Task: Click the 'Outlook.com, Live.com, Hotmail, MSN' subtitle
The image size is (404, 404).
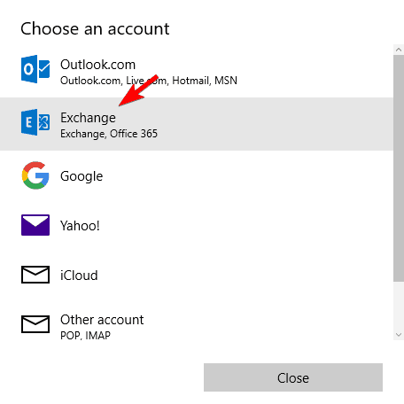Action: pyautogui.click(x=149, y=81)
